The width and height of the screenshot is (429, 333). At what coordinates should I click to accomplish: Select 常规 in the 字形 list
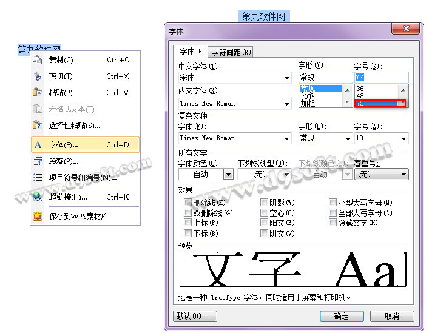click(x=320, y=89)
